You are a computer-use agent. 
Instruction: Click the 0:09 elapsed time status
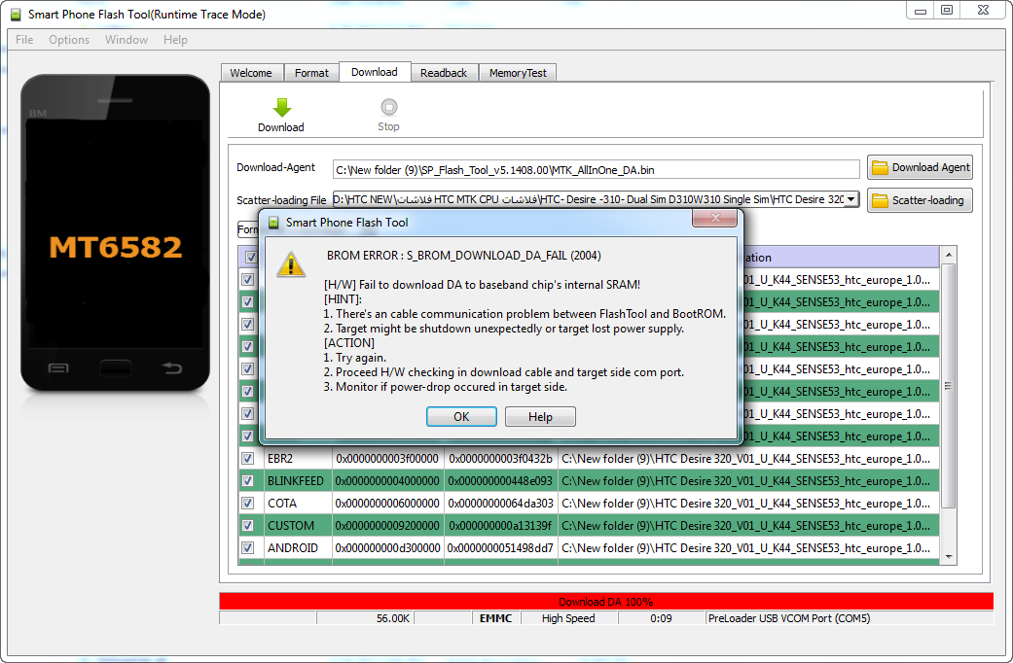click(661, 618)
